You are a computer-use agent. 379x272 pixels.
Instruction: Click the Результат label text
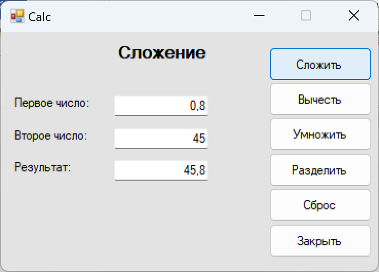(43, 167)
